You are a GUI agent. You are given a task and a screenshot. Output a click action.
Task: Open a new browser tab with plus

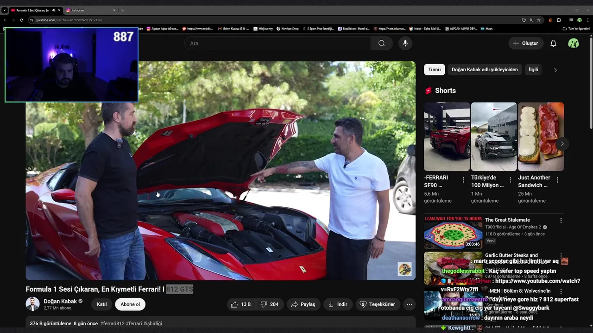123,10
